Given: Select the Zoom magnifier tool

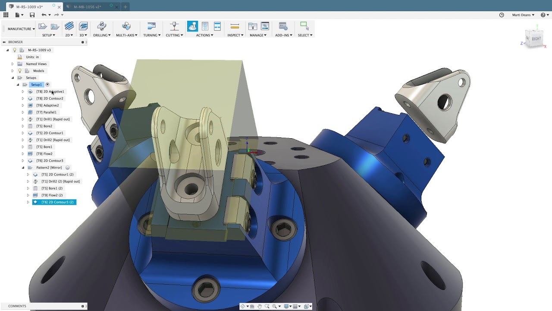Looking at the screenshot, I should (x=267, y=306).
